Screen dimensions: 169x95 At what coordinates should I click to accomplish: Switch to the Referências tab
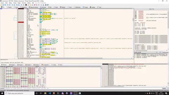[77, 7]
